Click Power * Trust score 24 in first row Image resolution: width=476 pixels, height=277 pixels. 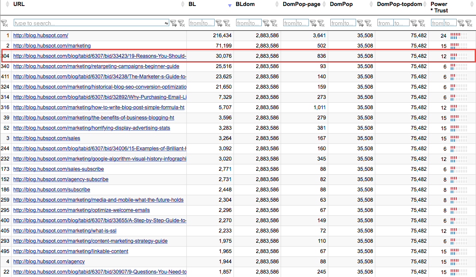(x=443, y=36)
